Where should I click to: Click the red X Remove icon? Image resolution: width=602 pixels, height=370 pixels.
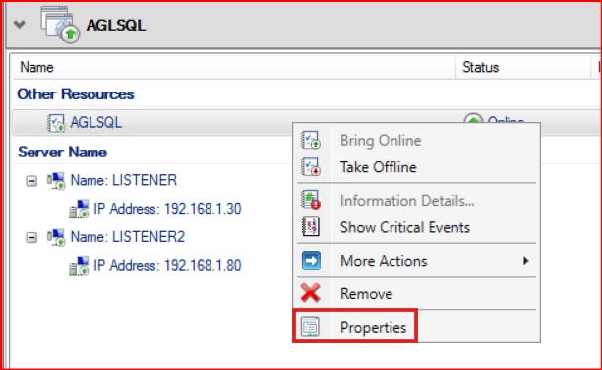[310, 293]
